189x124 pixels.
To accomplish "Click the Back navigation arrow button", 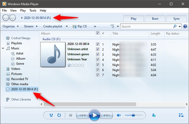I will 6,18.
